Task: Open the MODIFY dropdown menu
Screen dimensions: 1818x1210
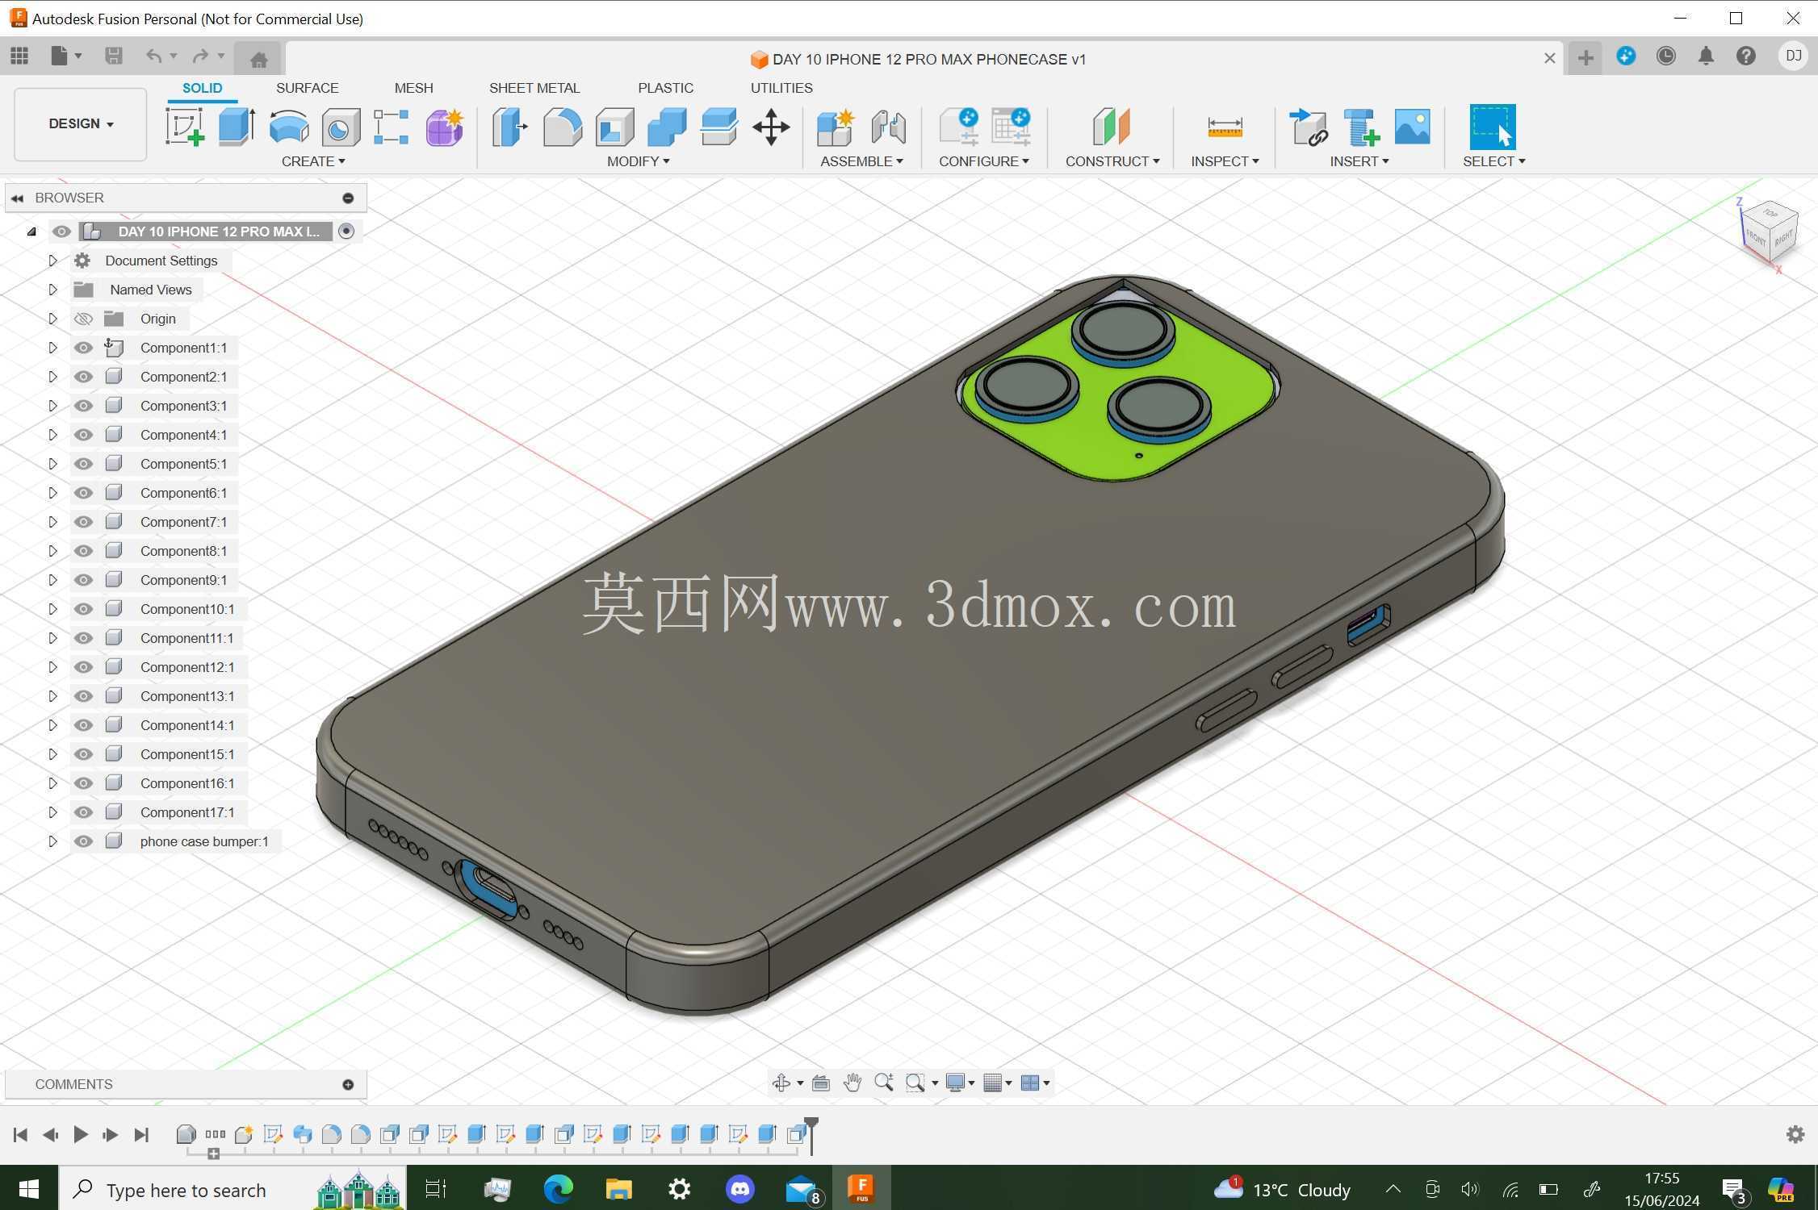Action: click(639, 161)
